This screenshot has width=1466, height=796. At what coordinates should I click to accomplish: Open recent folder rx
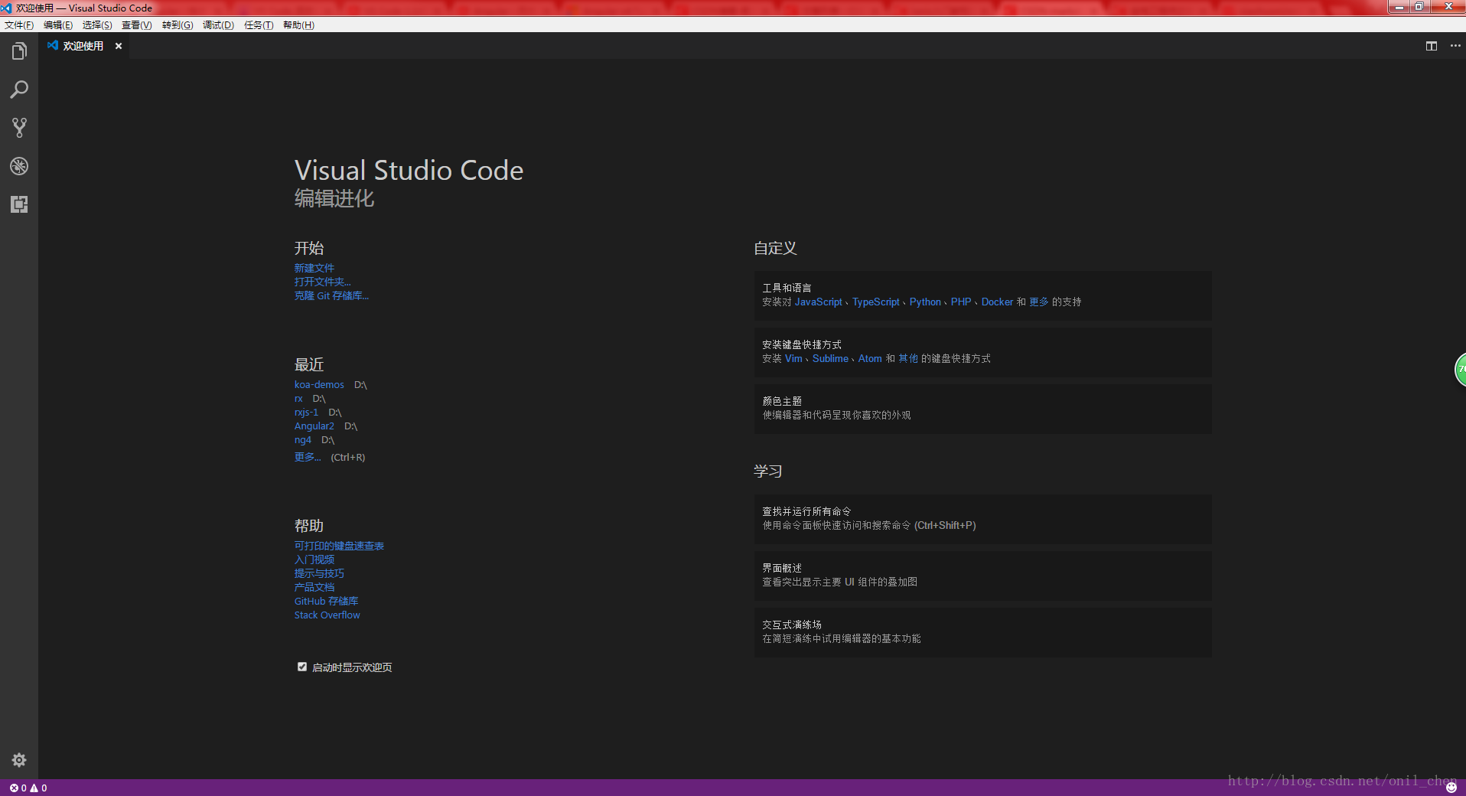298,399
